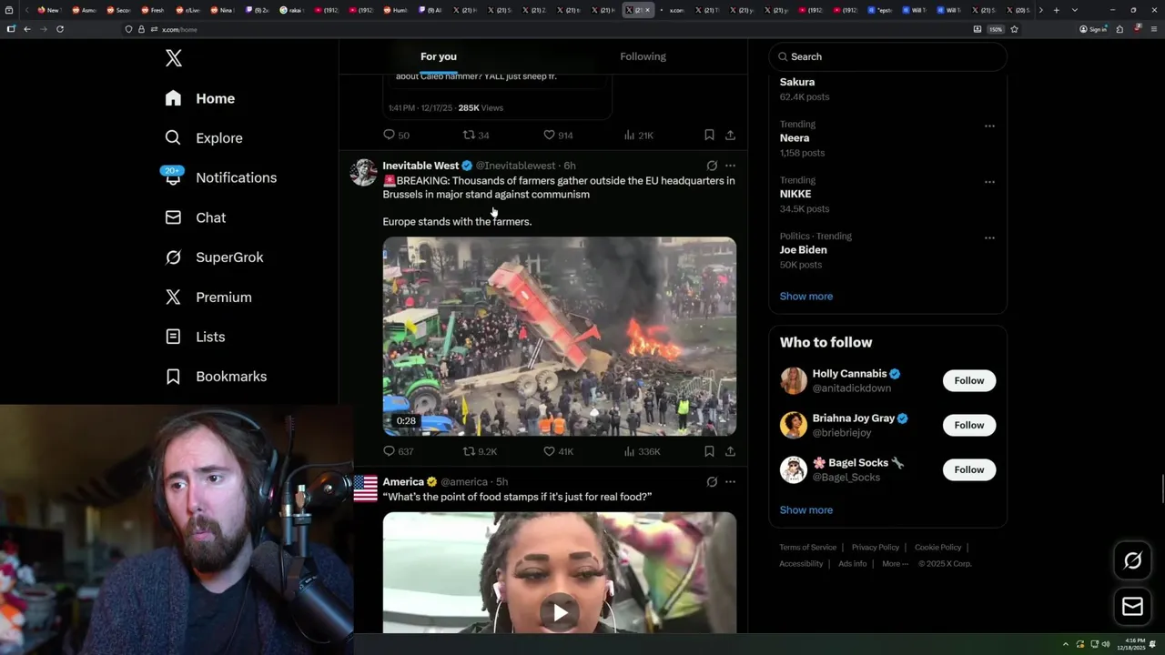Open more options for Joe Biden trend
Screen dimensions: 1165x655
pos(989,238)
